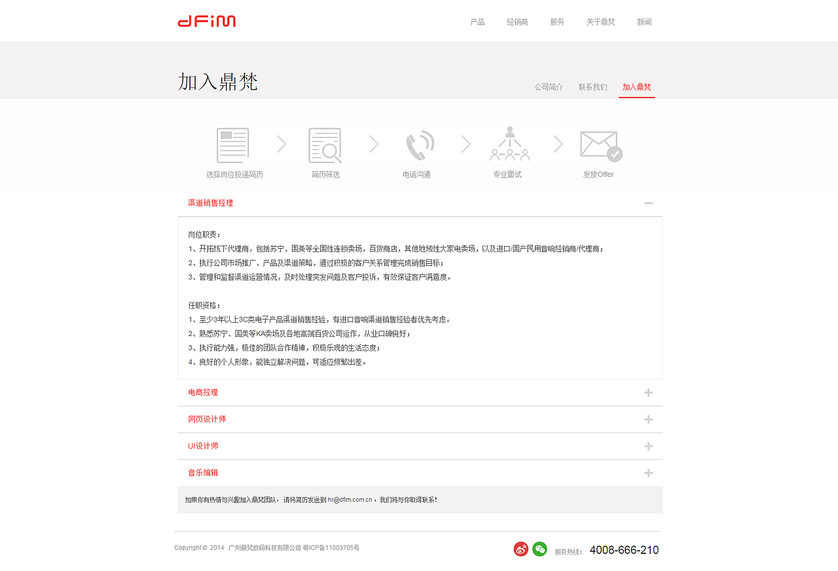The height and width of the screenshot is (571, 838).
Task: Click the 粤ICP备11003705号 footer text
Action: click(x=331, y=548)
